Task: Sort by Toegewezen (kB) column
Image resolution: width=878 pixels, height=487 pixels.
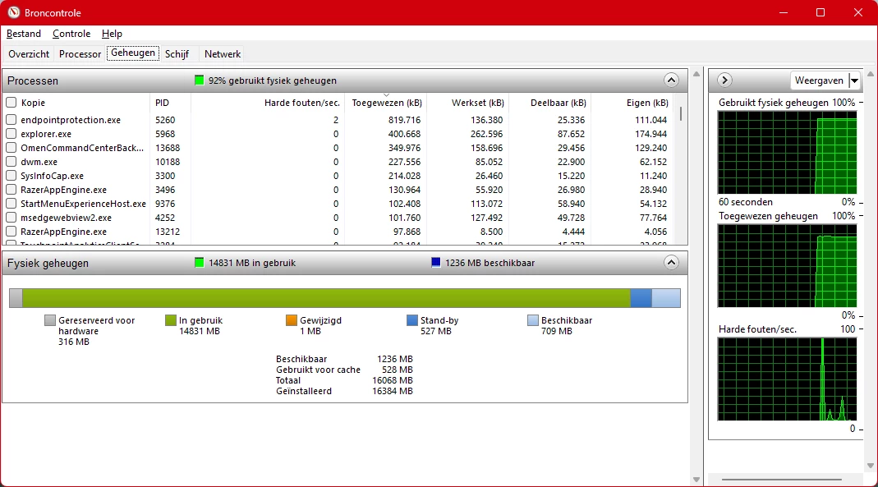Action: click(x=386, y=103)
